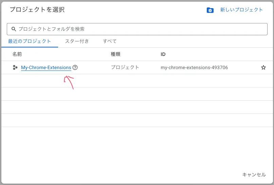The image size is (274, 185).
Task: Switch to スター付き tab
Action: (77, 41)
